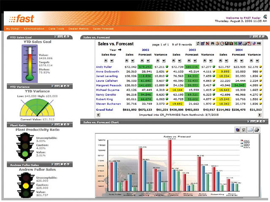Open the My Portal menu
270x202 pixels.
click(x=13, y=29)
